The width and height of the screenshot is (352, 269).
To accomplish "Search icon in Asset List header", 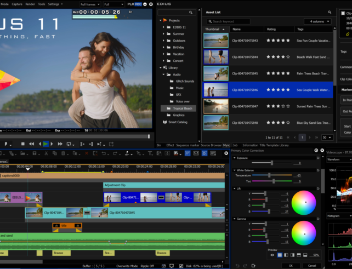I will [x=330, y=13].
